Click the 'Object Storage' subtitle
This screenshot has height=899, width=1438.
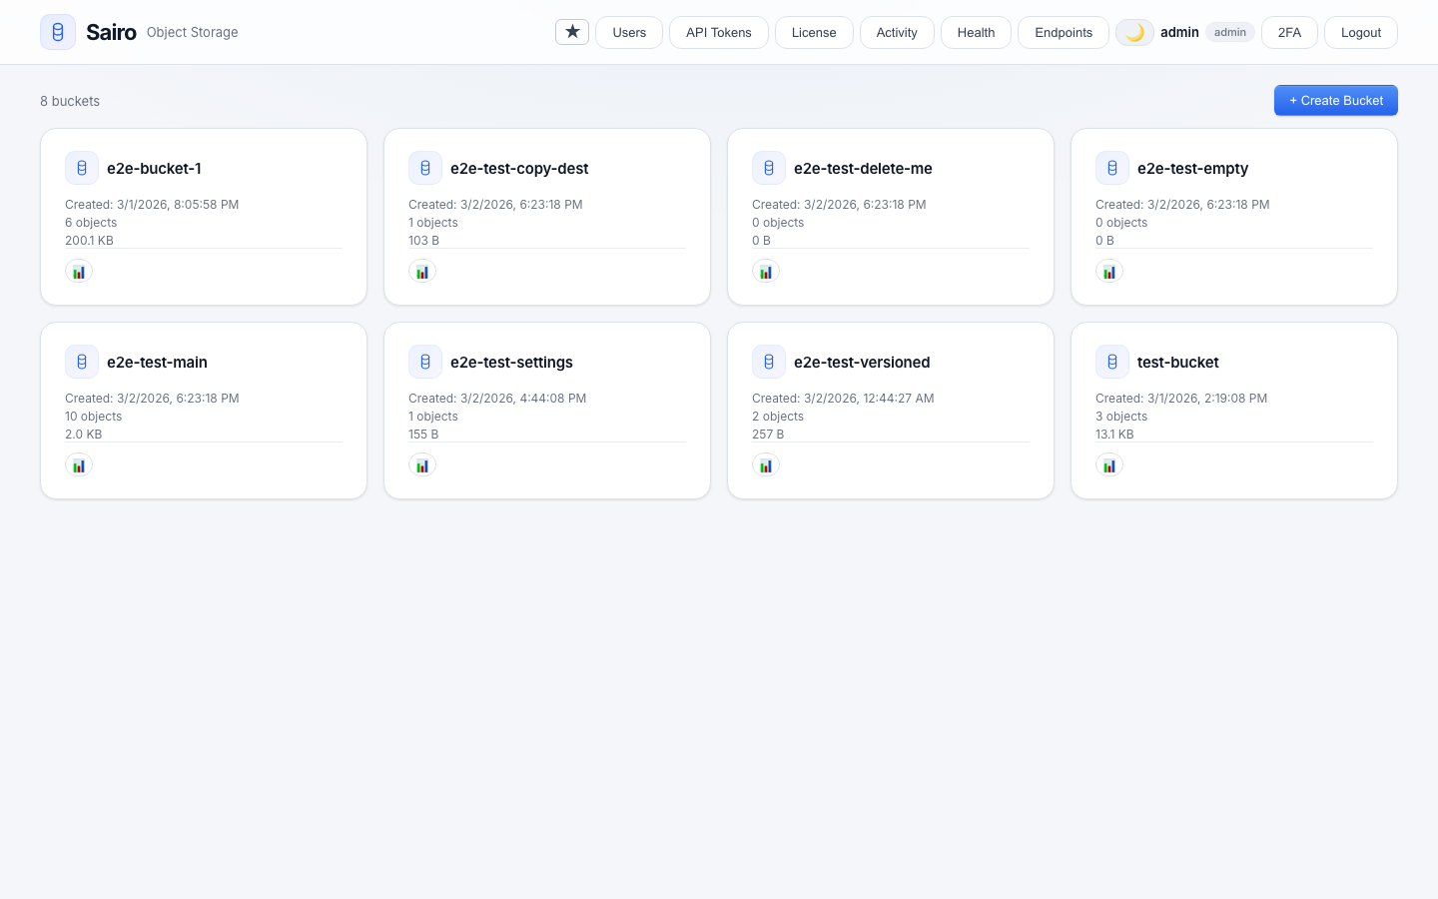click(192, 32)
